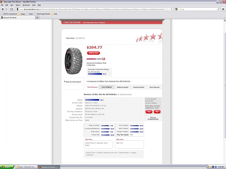
Task: Open the Buggy bookmarks folder
Action: coord(22,14)
